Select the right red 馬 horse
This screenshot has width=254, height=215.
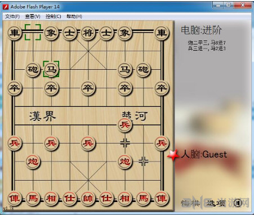[143, 199]
